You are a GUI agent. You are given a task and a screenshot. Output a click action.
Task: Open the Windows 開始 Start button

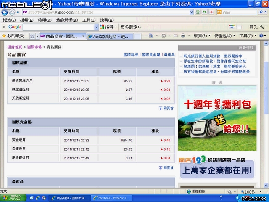pos(13,198)
